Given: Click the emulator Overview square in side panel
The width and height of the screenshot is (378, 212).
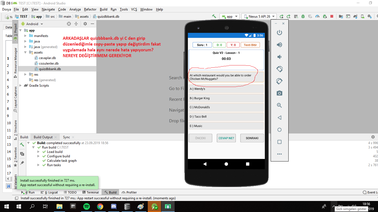Looking at the screenshot, I should click(279, 142).
